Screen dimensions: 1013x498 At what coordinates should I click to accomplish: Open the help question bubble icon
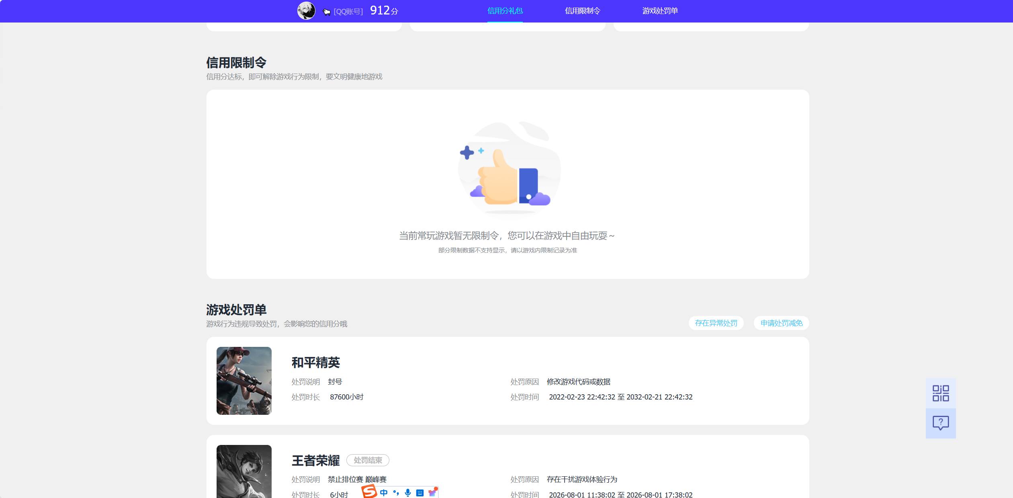pyautogui.click(x=941, y=423)
